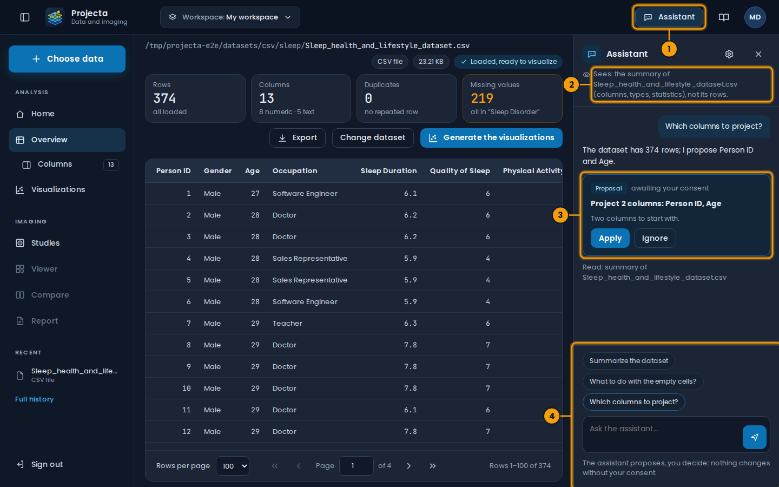Click the Projecta logo icon

[x=55, y=17]
